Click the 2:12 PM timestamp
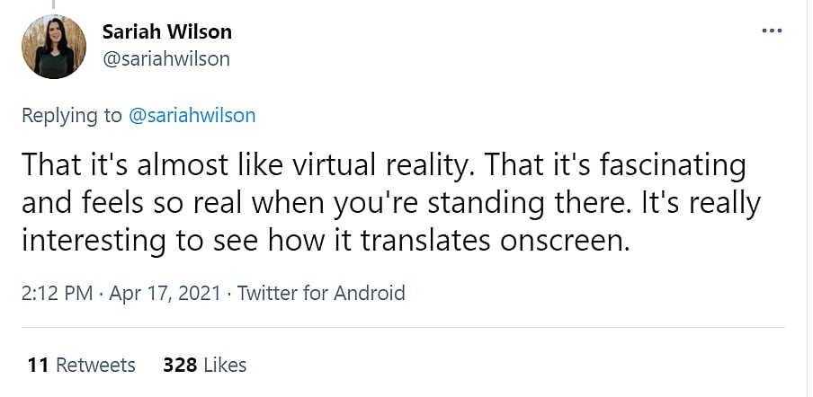Viewport: 813px width, 397px height. tap(55, 293)
